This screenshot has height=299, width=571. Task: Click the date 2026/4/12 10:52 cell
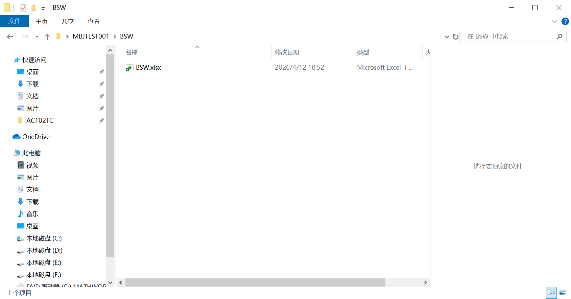pyautogui.click(x=299, y=67)
